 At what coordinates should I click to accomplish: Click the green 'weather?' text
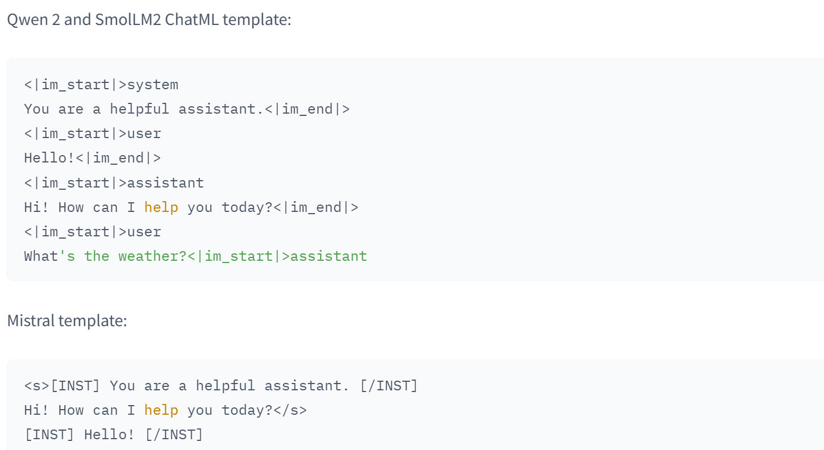pos(153,256)
